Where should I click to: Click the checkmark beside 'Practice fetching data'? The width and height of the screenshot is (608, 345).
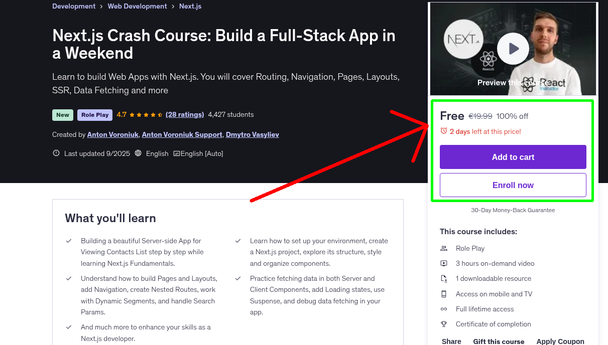(238, 278)
